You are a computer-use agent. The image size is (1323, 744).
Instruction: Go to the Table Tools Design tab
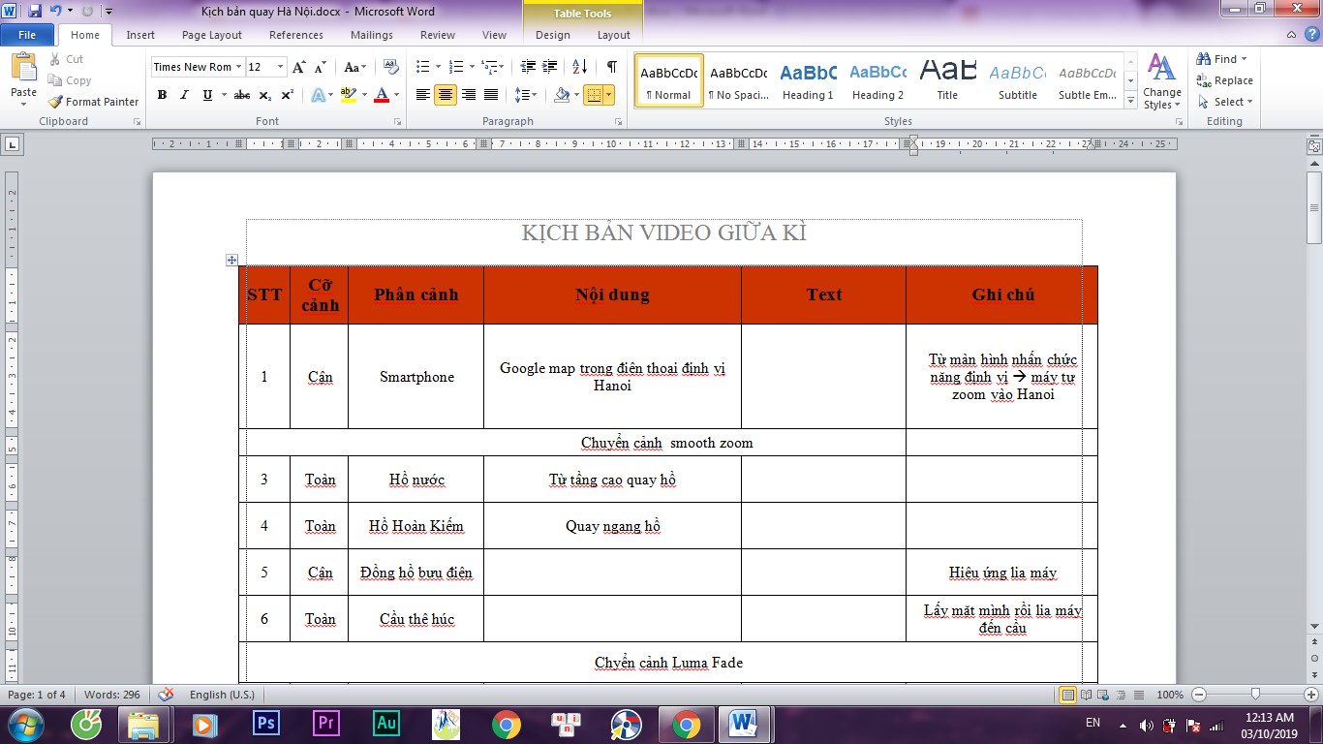[553, 35]
